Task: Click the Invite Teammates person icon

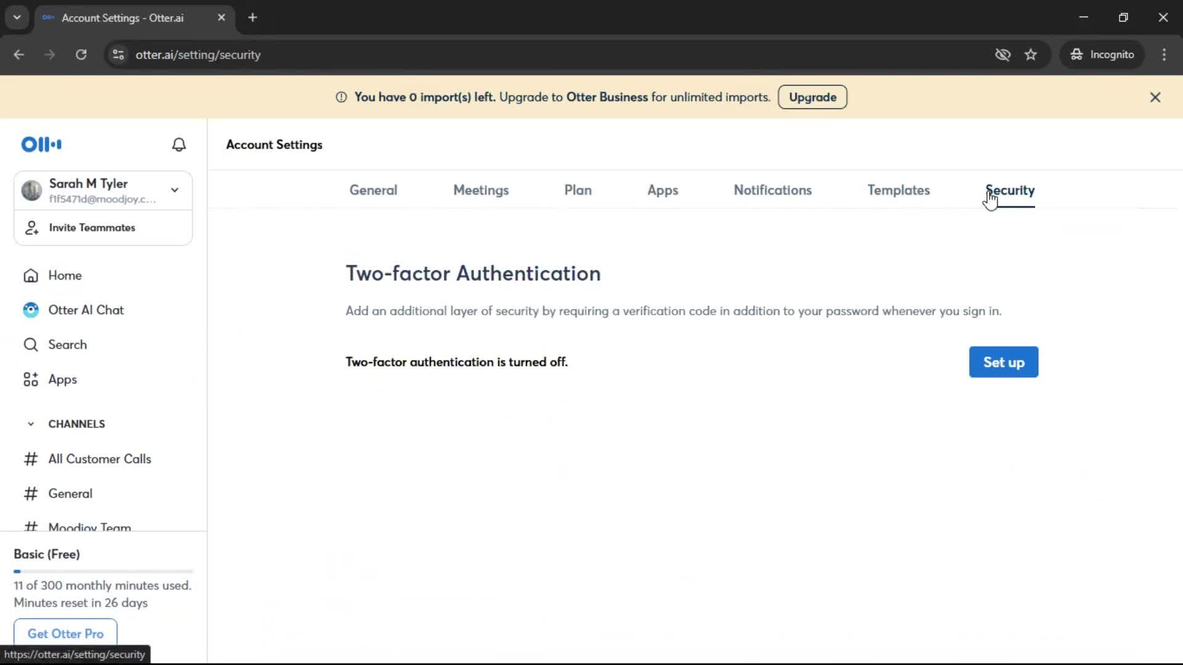Action: (x=31, y=228)
